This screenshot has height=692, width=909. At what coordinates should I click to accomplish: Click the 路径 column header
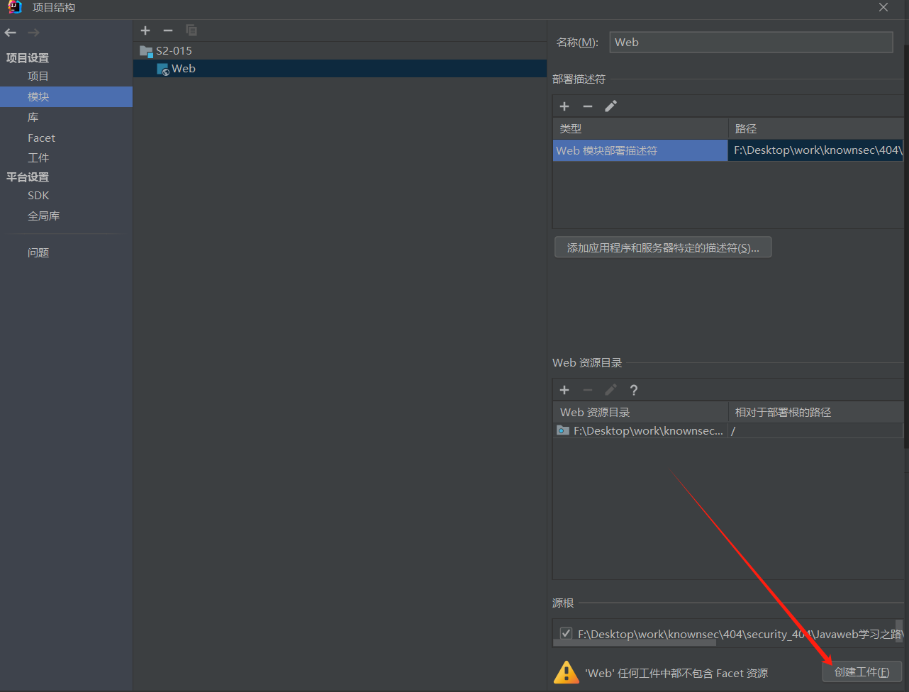pyautogui.click(x=815, y=128)
